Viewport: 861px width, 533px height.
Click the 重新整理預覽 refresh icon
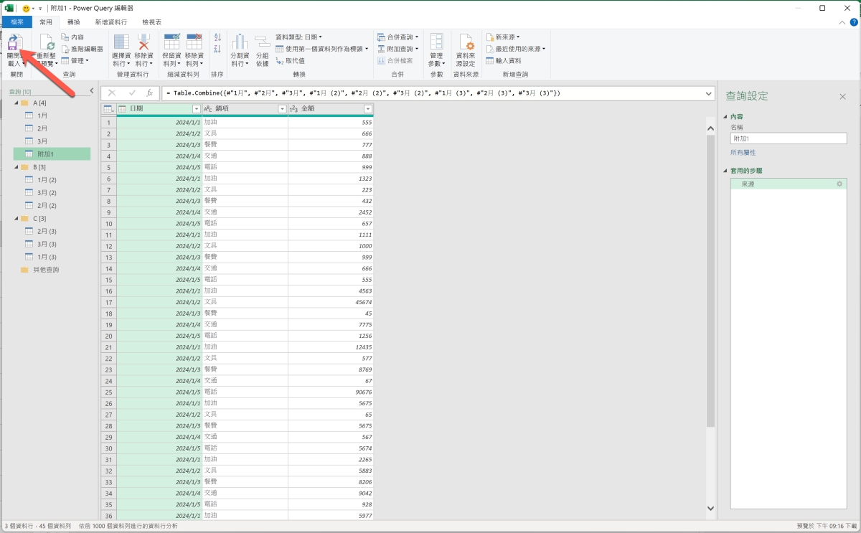pyautogui.click(x=47, y=43)
